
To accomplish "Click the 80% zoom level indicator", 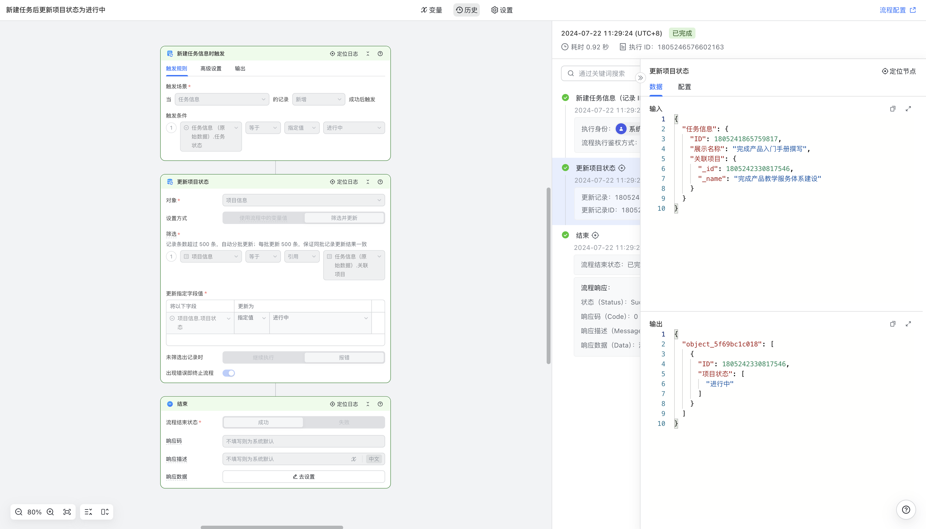I will pos(35,512).
